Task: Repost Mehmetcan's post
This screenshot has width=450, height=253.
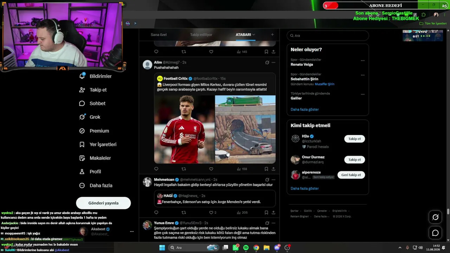Action: 184,213
